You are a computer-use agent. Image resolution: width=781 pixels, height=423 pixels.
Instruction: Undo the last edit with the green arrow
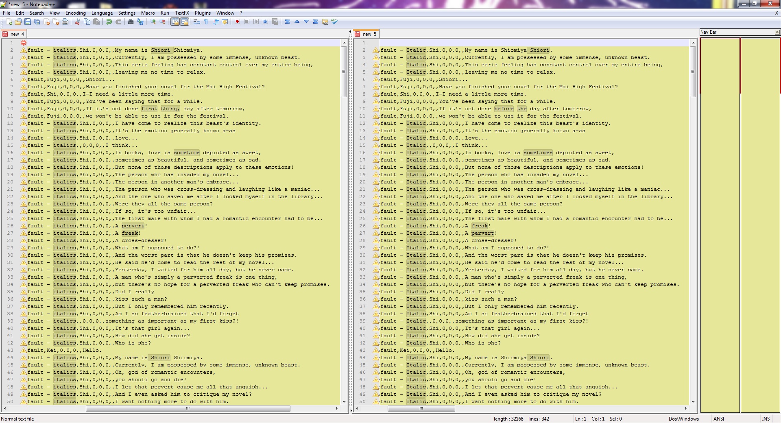click(x=109, y=22)
